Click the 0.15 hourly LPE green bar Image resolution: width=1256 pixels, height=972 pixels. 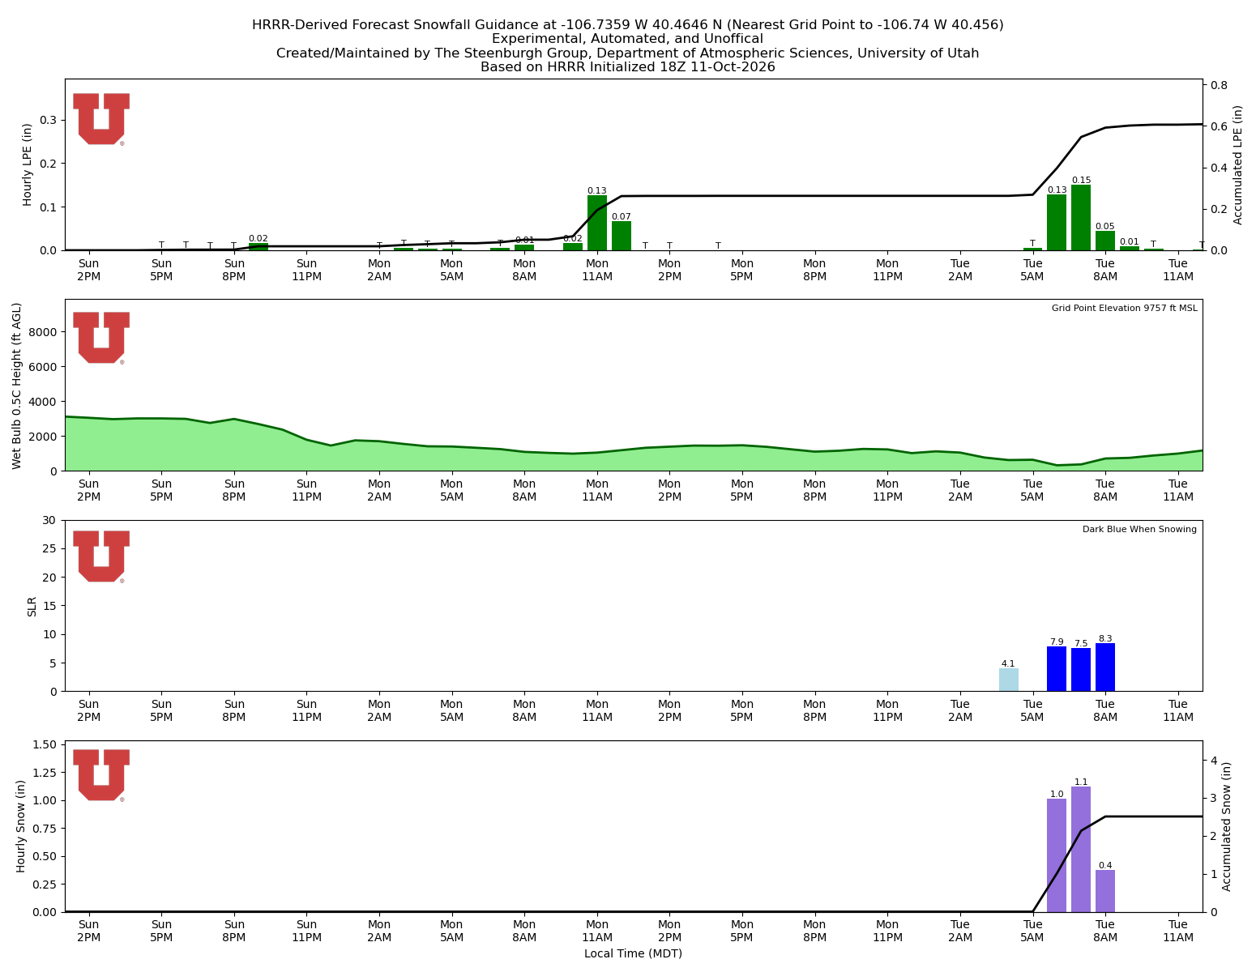(x=1081, y=217)
